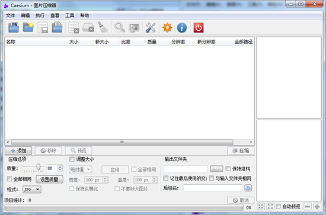Click the horizontal scrollbar of file list
Image resolution: width=326 pixels, height=215 pixels.
tap(122, 142)
